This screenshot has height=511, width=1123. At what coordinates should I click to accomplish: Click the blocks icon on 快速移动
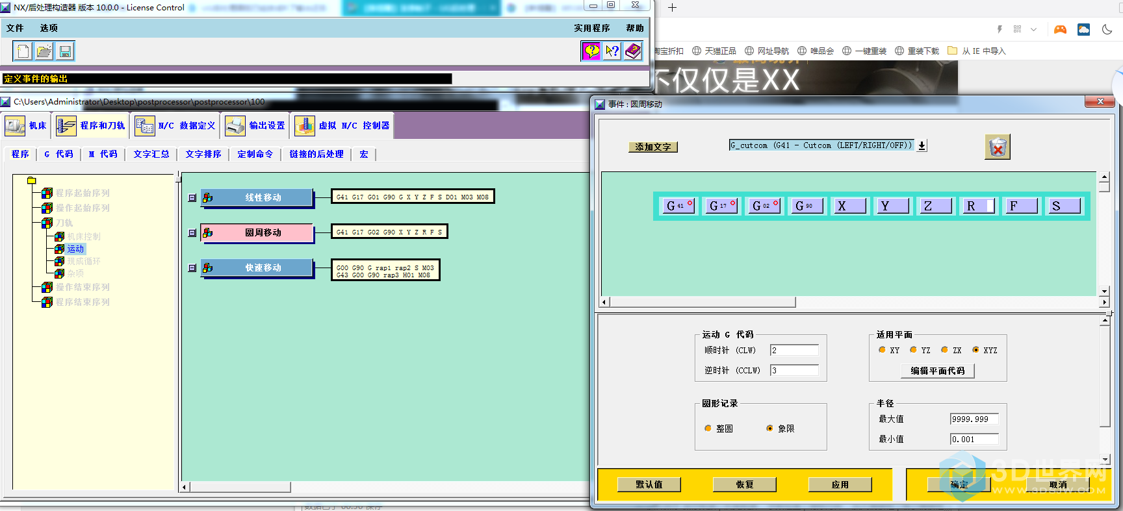[208, 268]
